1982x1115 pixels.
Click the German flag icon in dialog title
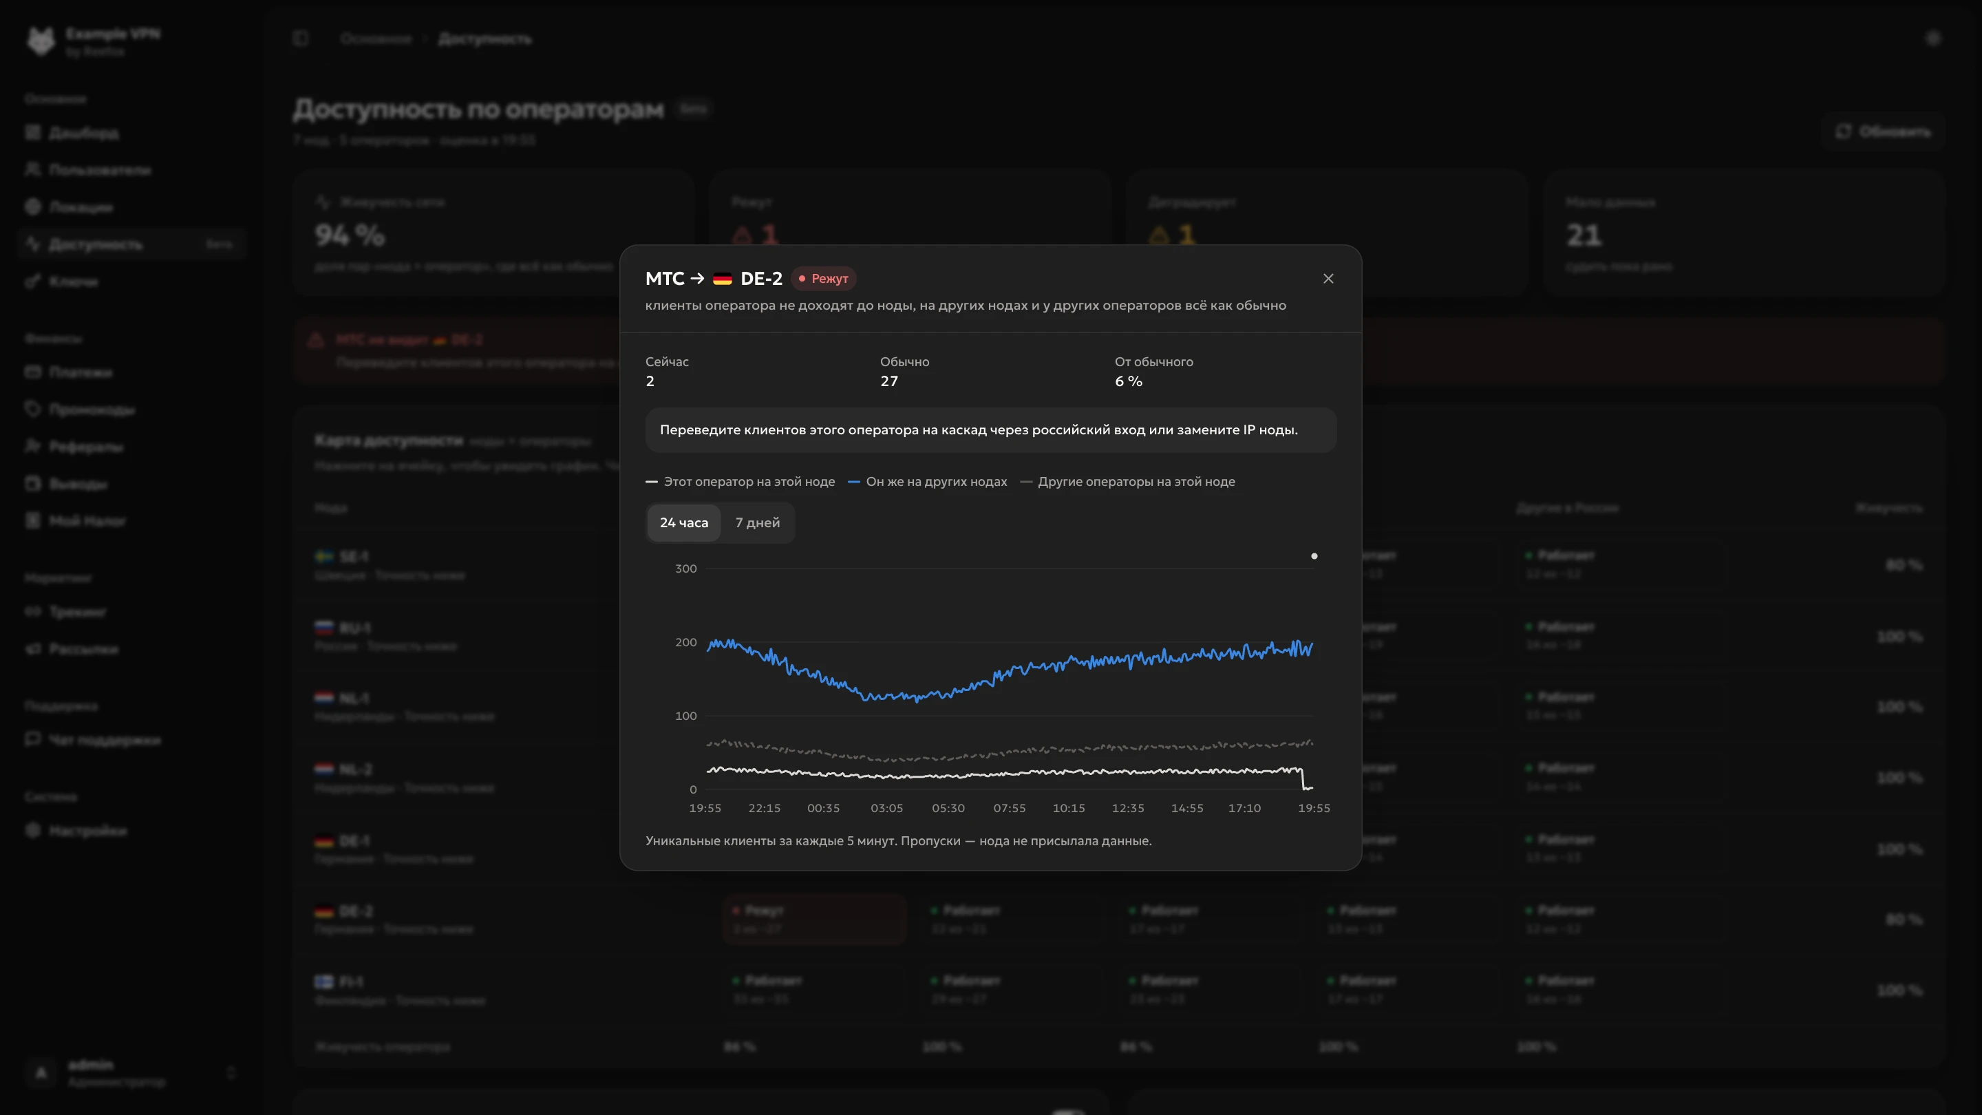pos(722,279)
